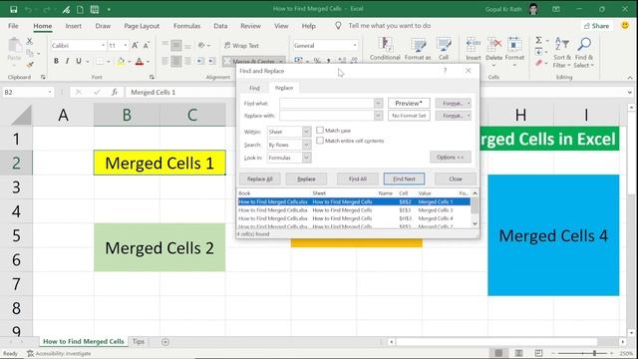The image size is (638, 359).
Task: Click the Format Painter brush icon
Action: tap(30, 64)
